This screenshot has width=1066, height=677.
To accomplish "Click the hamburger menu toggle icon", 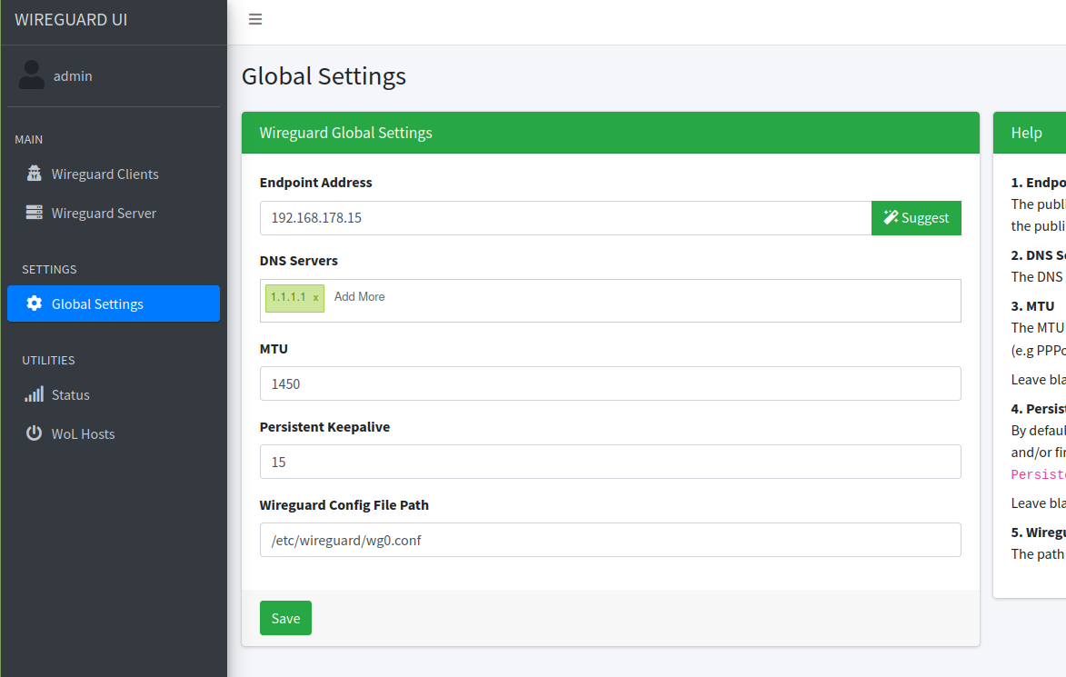I will (x=255, y=19).
